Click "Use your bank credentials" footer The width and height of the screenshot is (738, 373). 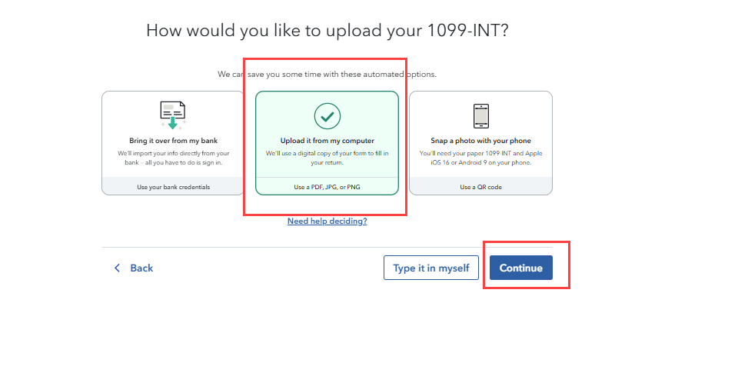click(173, 186)
